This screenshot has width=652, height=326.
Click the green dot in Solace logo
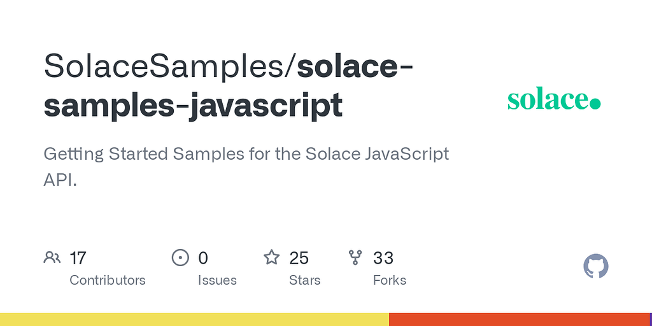[595, 103]
